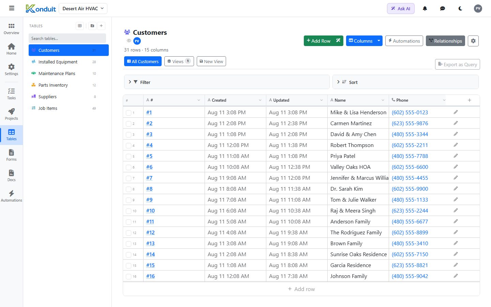The image size is (491, 307).
Task: Click Export as Query
Action: tap(458, 64)
